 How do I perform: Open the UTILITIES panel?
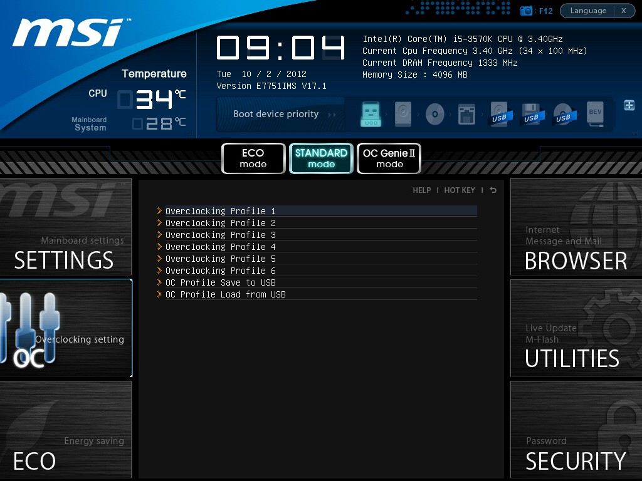[576, 328]
